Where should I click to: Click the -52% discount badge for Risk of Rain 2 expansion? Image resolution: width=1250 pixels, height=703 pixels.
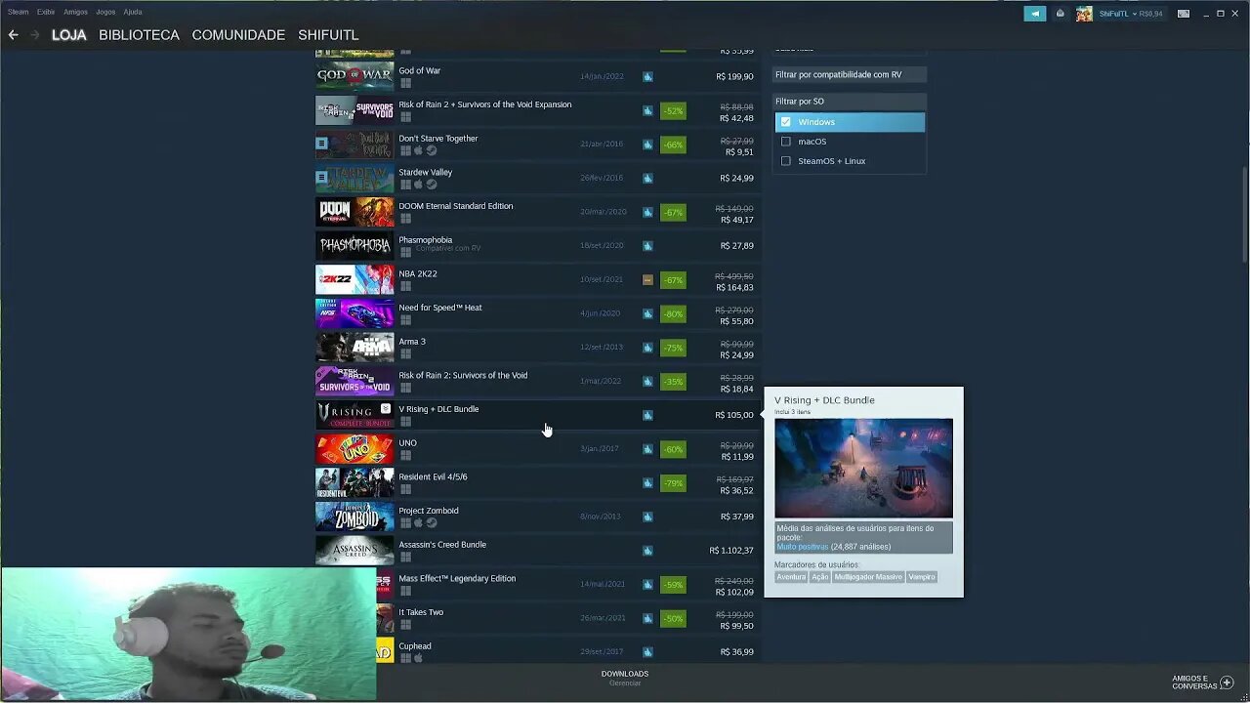click(x=673, y=110)
